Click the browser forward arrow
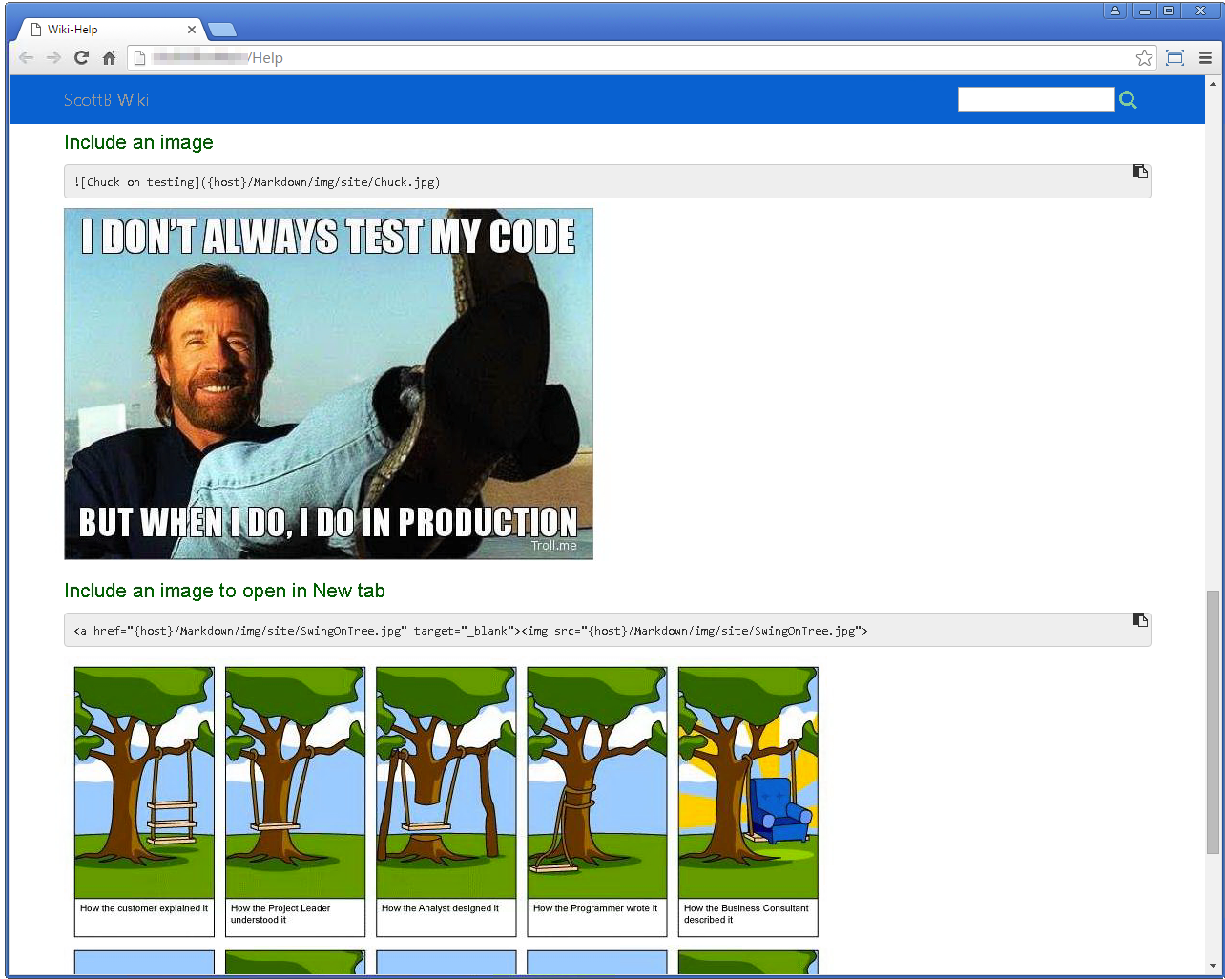1225x979 pixels. pyautogui.click(x=54, y=58)
